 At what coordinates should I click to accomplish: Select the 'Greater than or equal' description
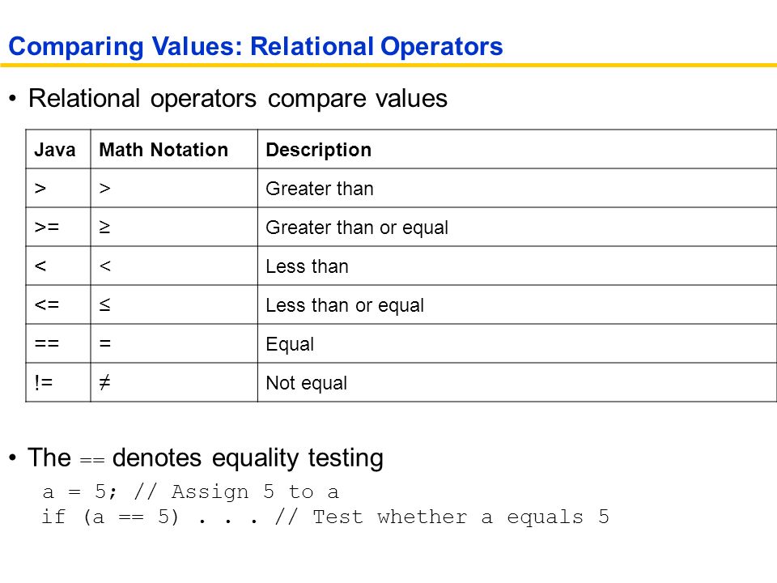(357, 228)
